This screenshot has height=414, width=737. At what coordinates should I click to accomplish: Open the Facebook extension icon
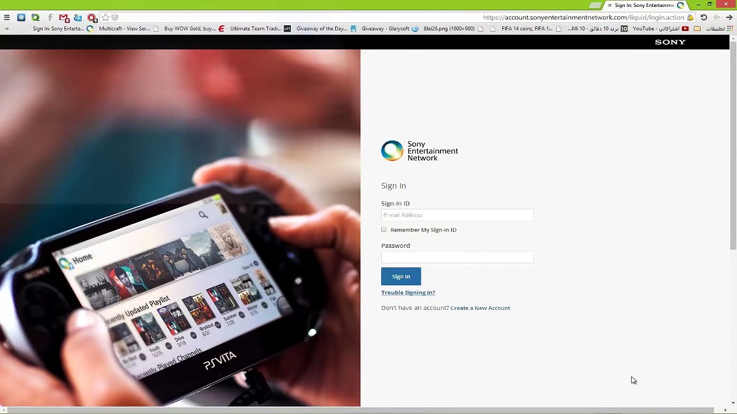click(50, 17)
